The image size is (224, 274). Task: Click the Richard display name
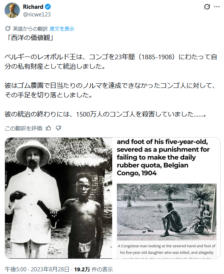(33, 7)
